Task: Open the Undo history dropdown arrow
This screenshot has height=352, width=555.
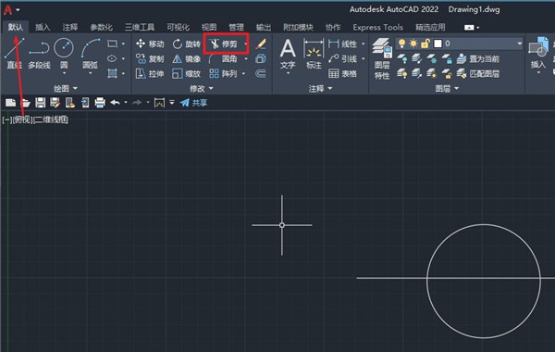Action: point(126,103)
